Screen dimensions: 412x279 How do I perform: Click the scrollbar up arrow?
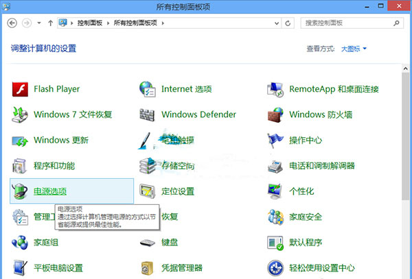coord(405,69)
